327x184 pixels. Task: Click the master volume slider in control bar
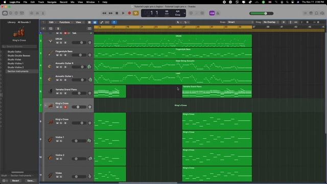click(x=262, y=13)
